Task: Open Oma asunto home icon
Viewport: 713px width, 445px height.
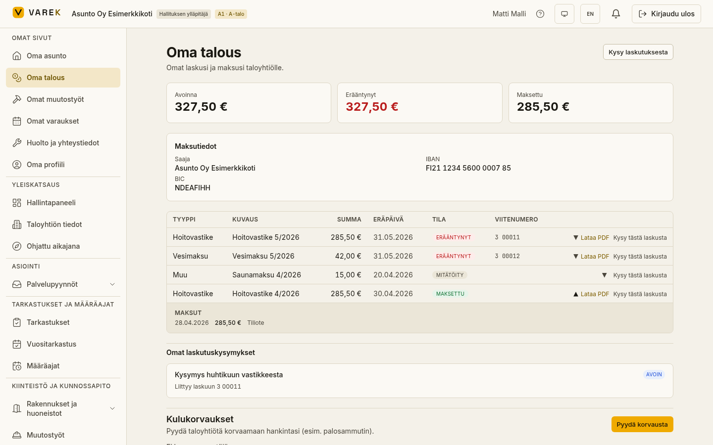Action: pos(17,56)
